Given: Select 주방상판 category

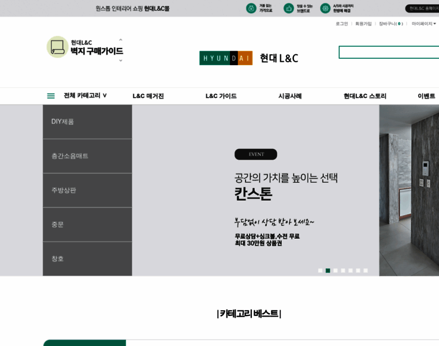Looking at the screenshot, I should pyautogui.click(x=87, y=190).
